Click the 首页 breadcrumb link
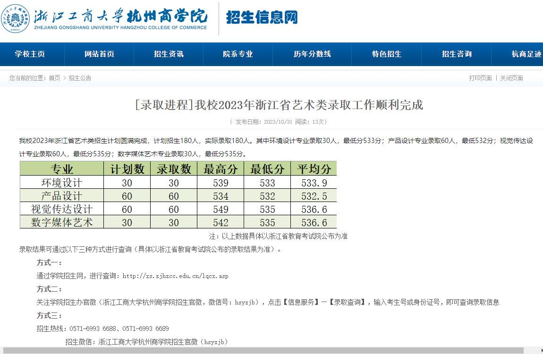 (x=54, y=78)
